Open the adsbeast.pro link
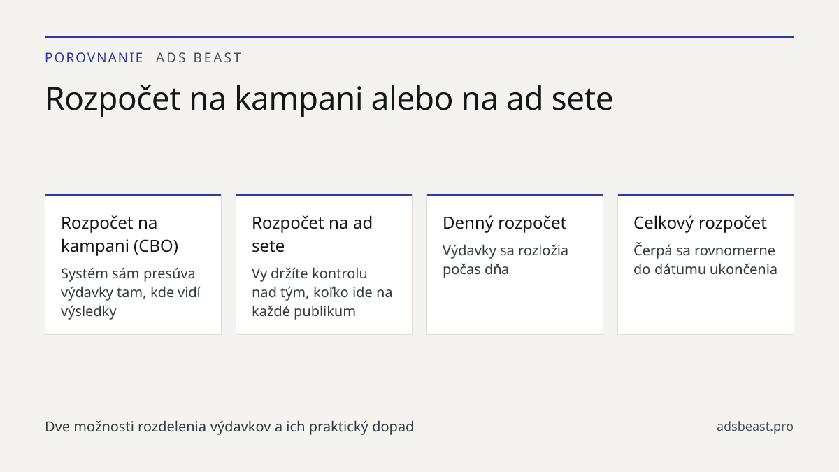 [x=755, y=427]
